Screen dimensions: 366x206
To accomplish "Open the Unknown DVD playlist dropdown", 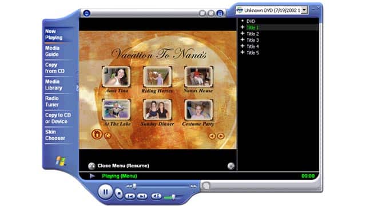I will click(x=304, y=10).
